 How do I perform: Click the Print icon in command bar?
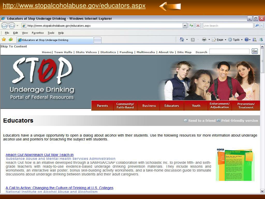coord(204,40)
